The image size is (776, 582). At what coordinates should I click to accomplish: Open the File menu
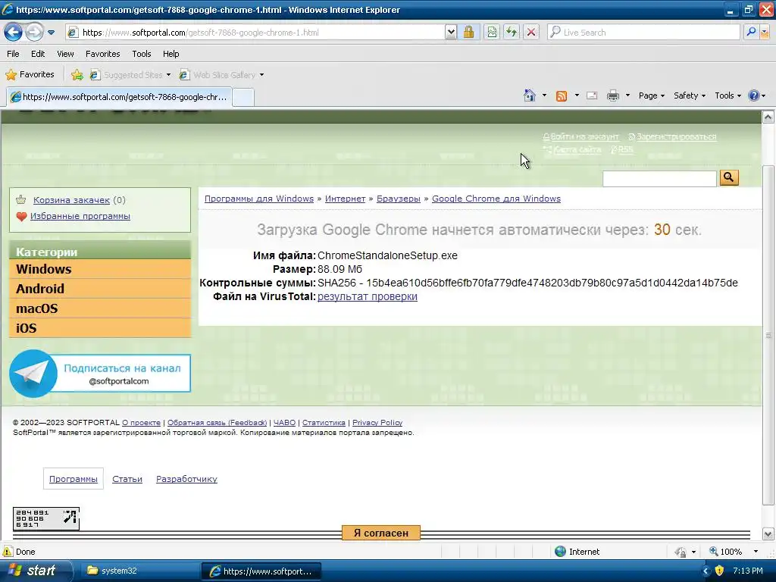point(14,54)
